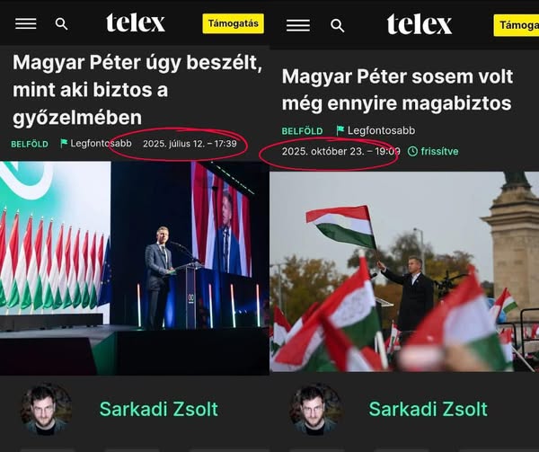The image size is (539, 452).
Task: Click search magnifier in left header
Action: [61, 23]
